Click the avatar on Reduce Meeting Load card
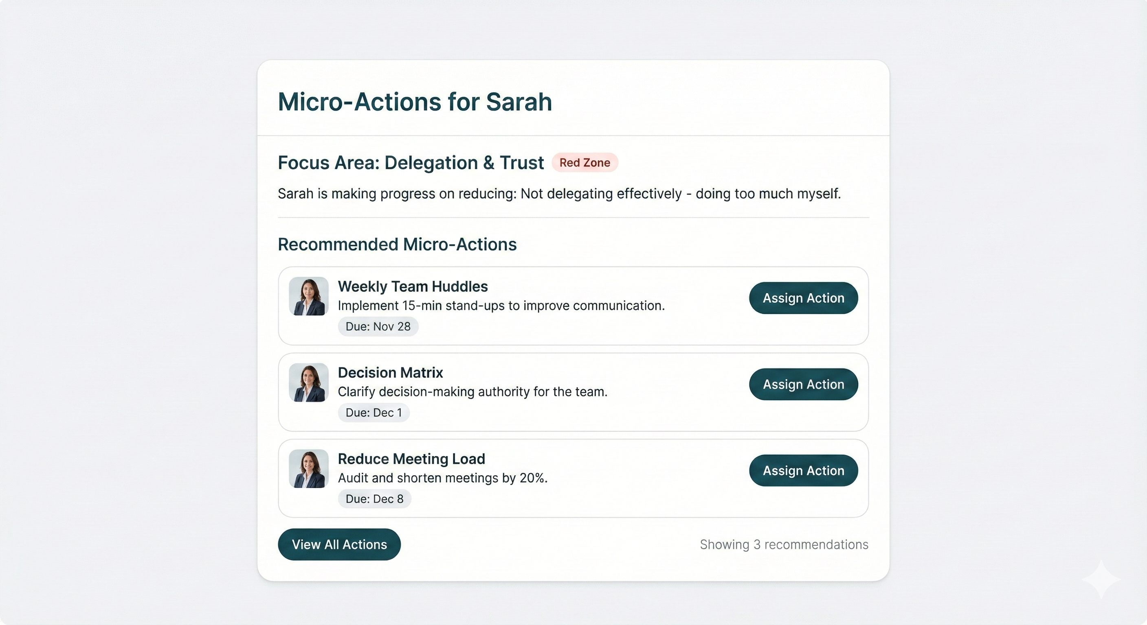Screen dimensions: 1147x625 point(309,469)
